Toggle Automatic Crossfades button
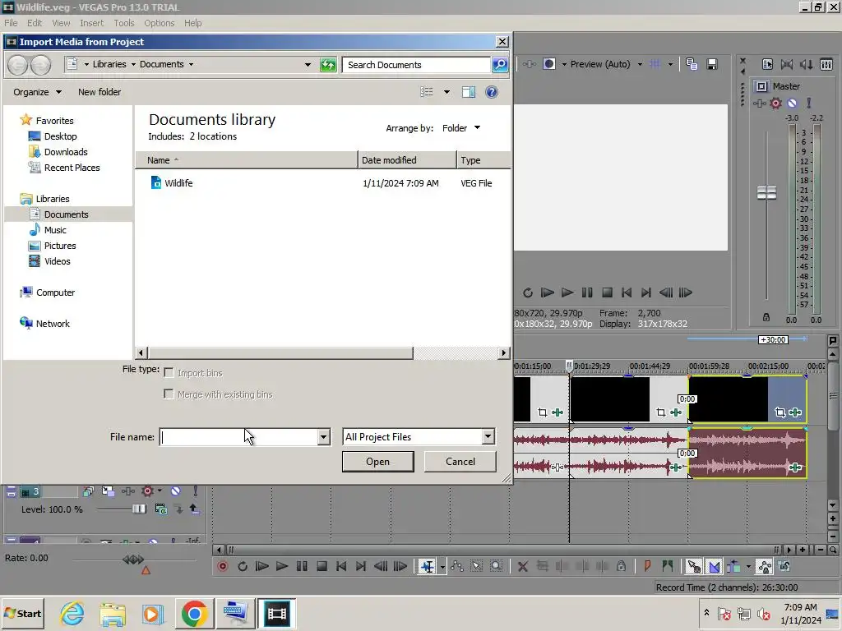Image resolution: width=842 pixels, height=631 pixels. coord(715,566)
